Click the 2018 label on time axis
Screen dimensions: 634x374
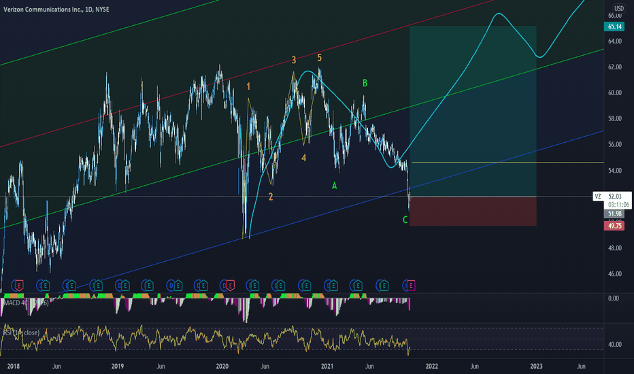(14, 367)
